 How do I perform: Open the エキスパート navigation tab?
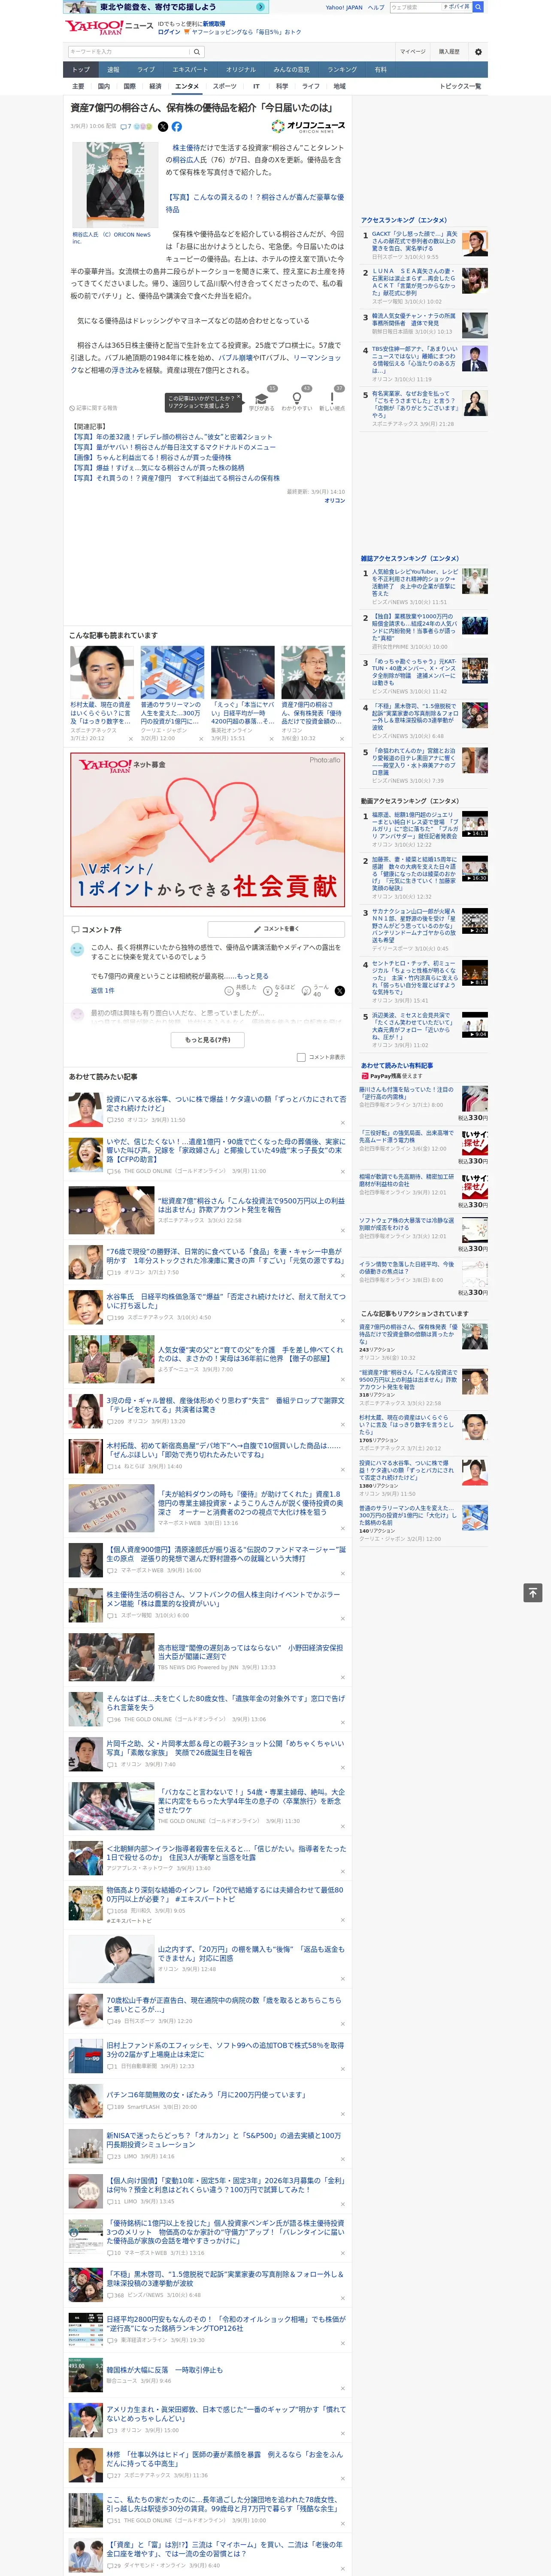click(190, 70)
